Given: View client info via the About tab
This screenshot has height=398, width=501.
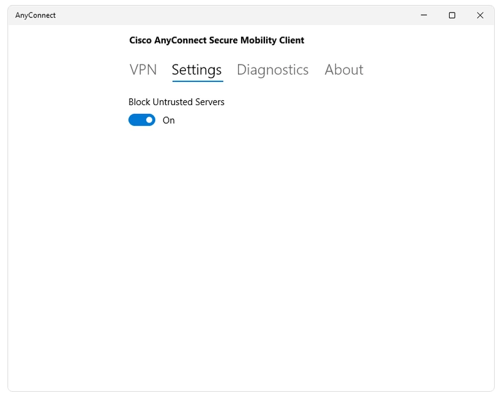Looking at the screenshot, I should coord(344,70).
